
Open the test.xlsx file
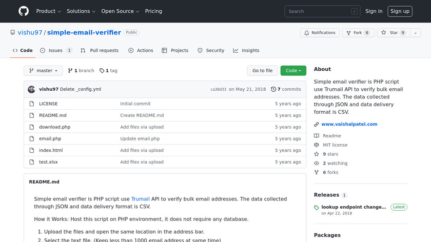[x=48, y=162]
